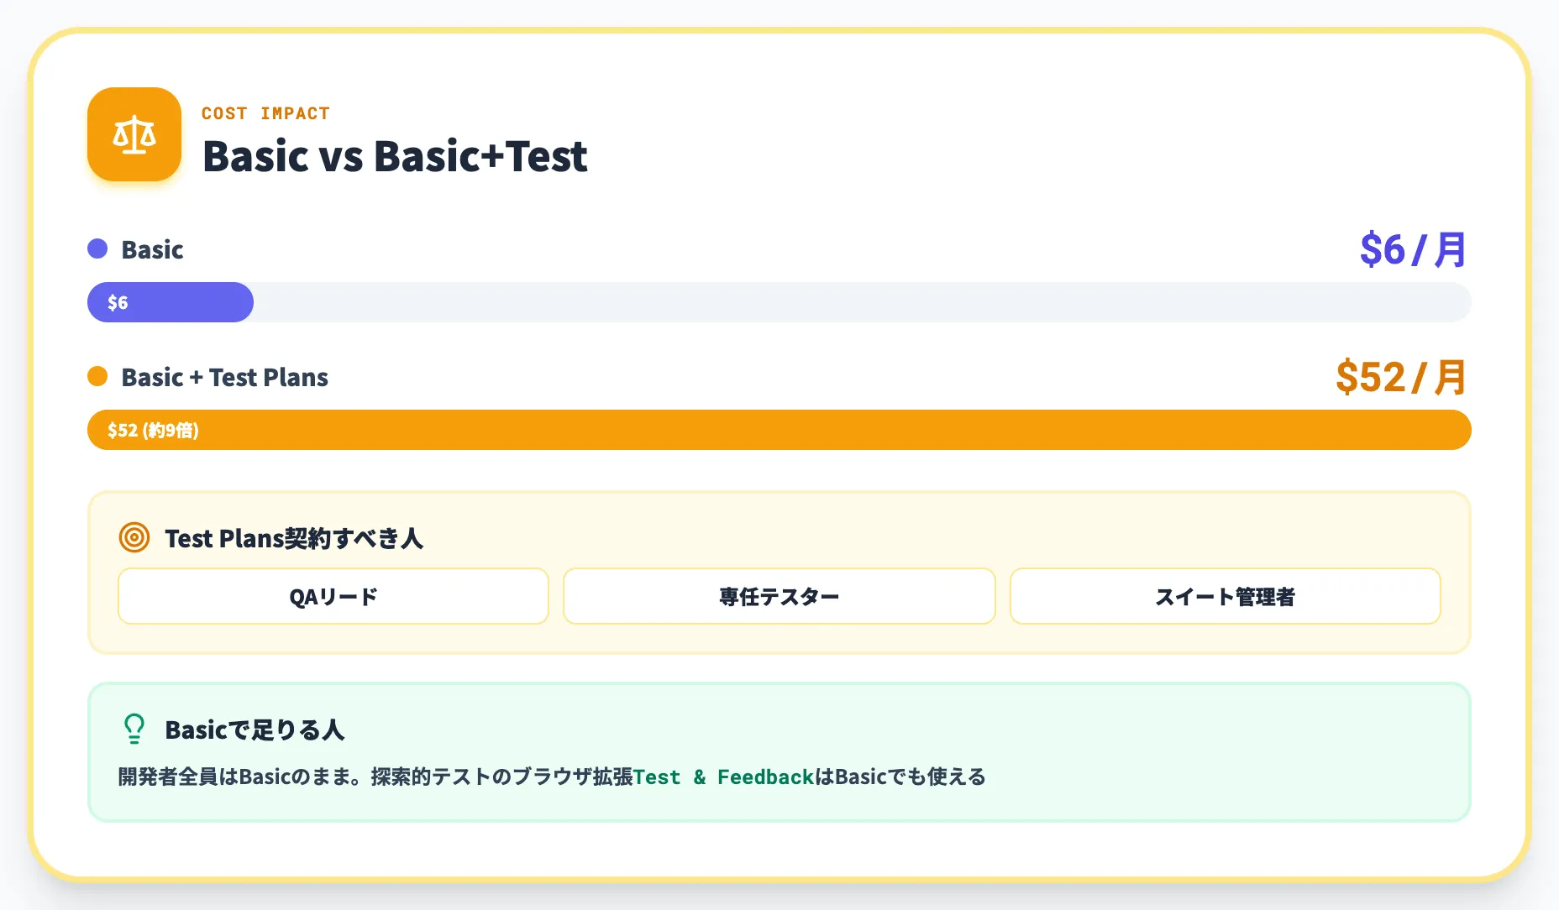Click the Basicで足りる人 heading

pos(255,730)
